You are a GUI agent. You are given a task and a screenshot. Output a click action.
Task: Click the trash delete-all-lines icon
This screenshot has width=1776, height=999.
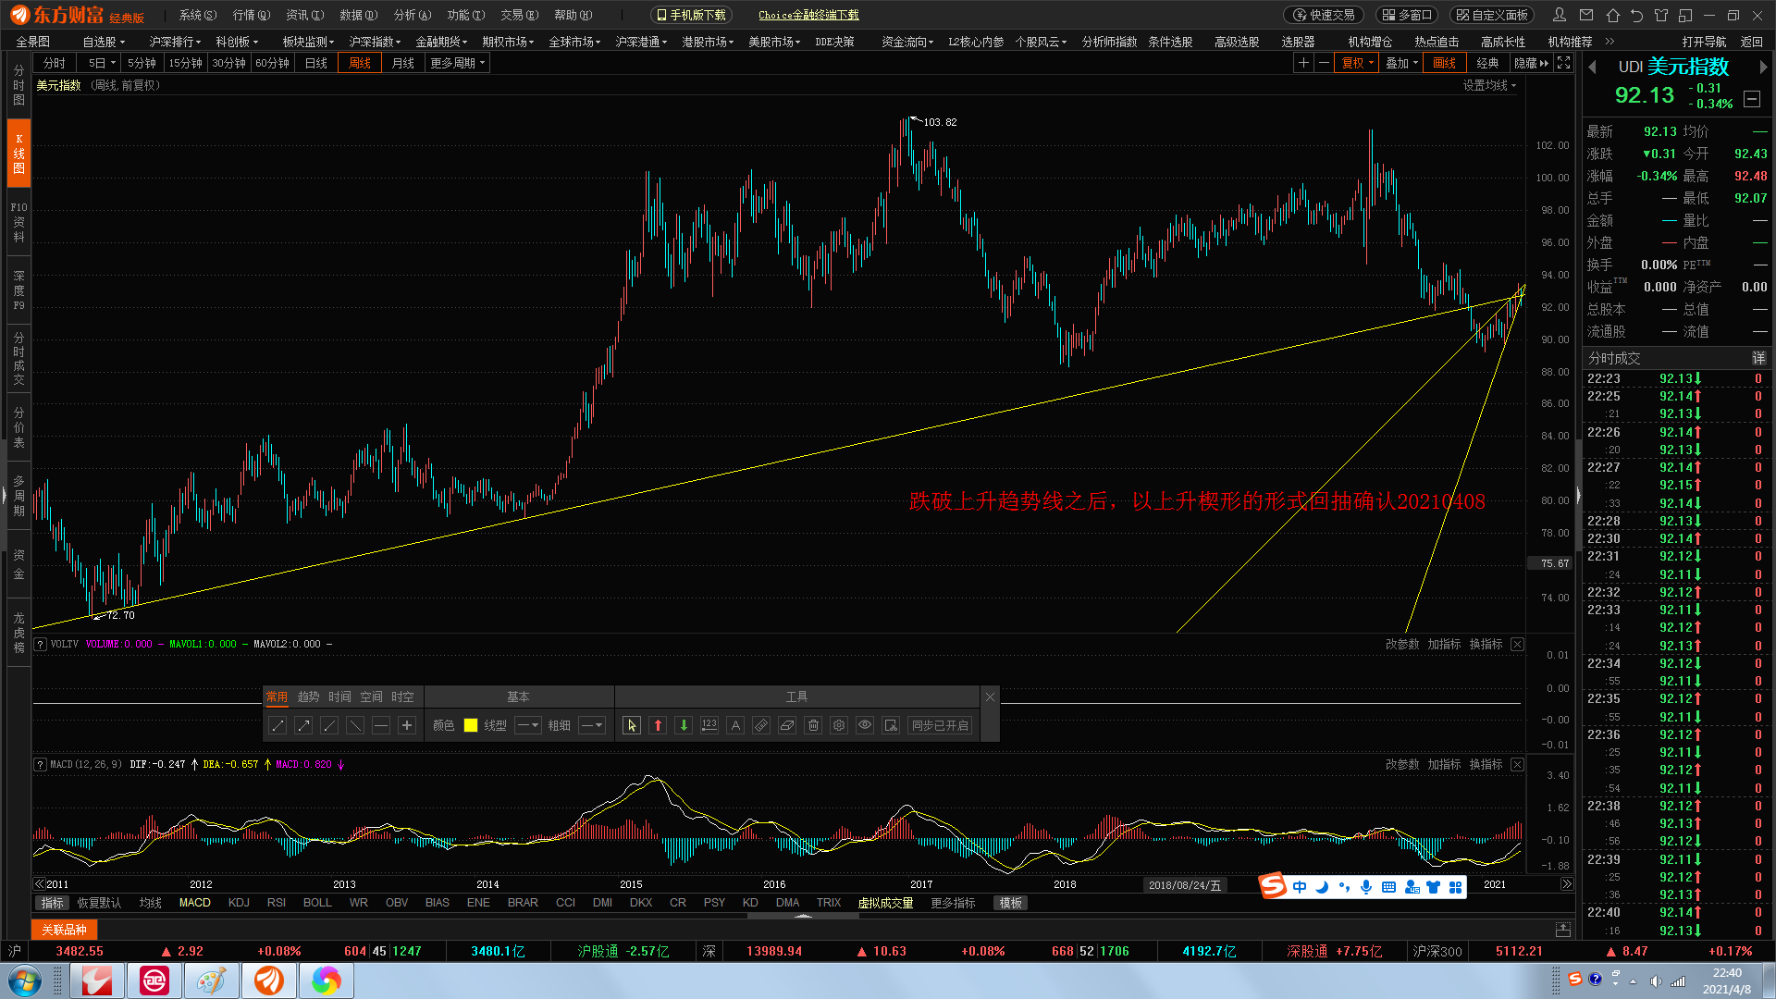click(x=813, y=726)
